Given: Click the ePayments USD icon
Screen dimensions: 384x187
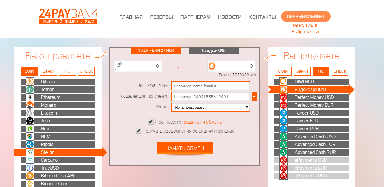Looking at the screenshot, I should (283, 160).
